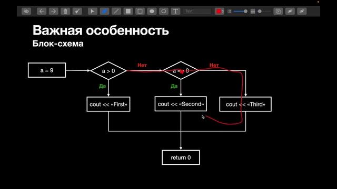Clear all drawings with broom icon
This screenshot has height=189, width=337.
[77, 11]
